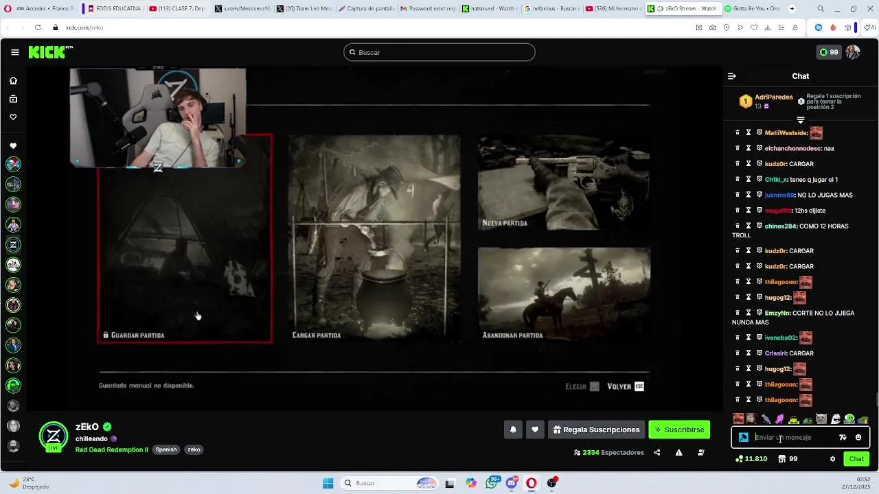This screenshot has width=879, height=494.
Task: Click the Regala Suscripciones button
Action: [x=596, y=430]
